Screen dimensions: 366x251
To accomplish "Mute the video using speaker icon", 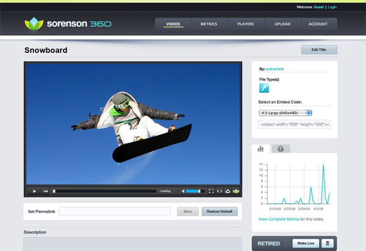I will point(183,191).
